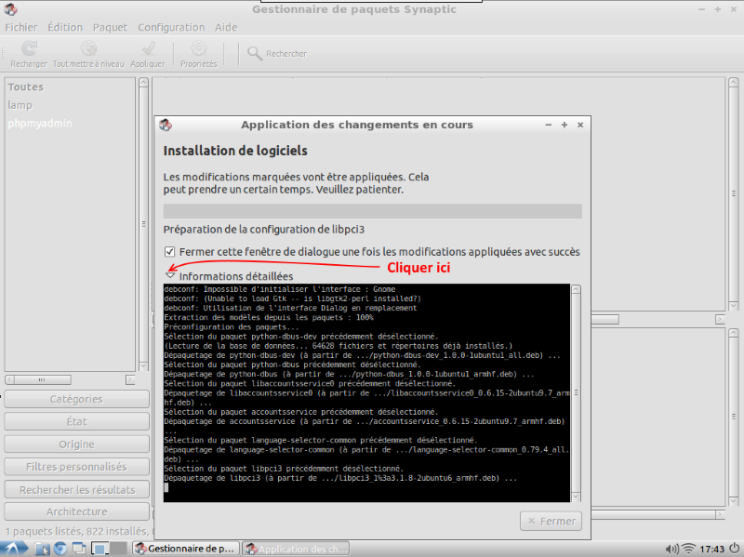Switch to the second workspace in the pager
Image resolution: width=744 pixels, height=557 pixels.
click(119, 549)
